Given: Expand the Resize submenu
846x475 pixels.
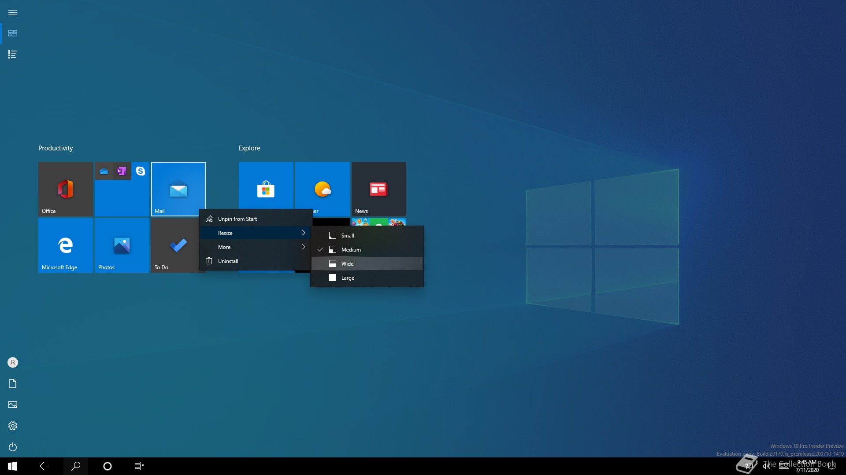Looking at the screenshot, I should [x=256, y=233].
